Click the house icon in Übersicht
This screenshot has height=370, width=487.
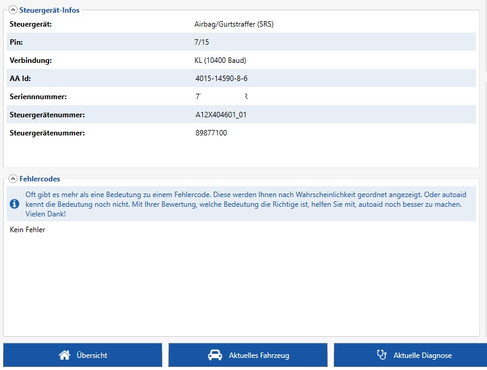(65, 355)
